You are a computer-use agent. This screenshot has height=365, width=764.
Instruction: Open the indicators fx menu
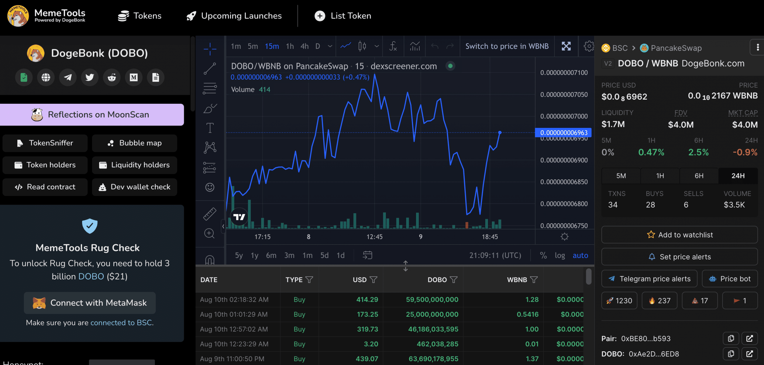(393, 46)
